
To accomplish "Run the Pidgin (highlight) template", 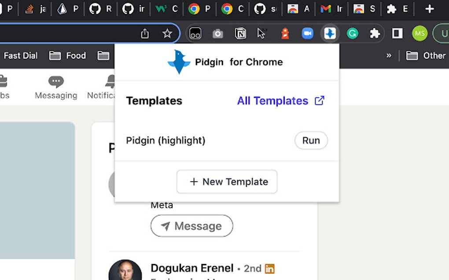I will point(311,140).
